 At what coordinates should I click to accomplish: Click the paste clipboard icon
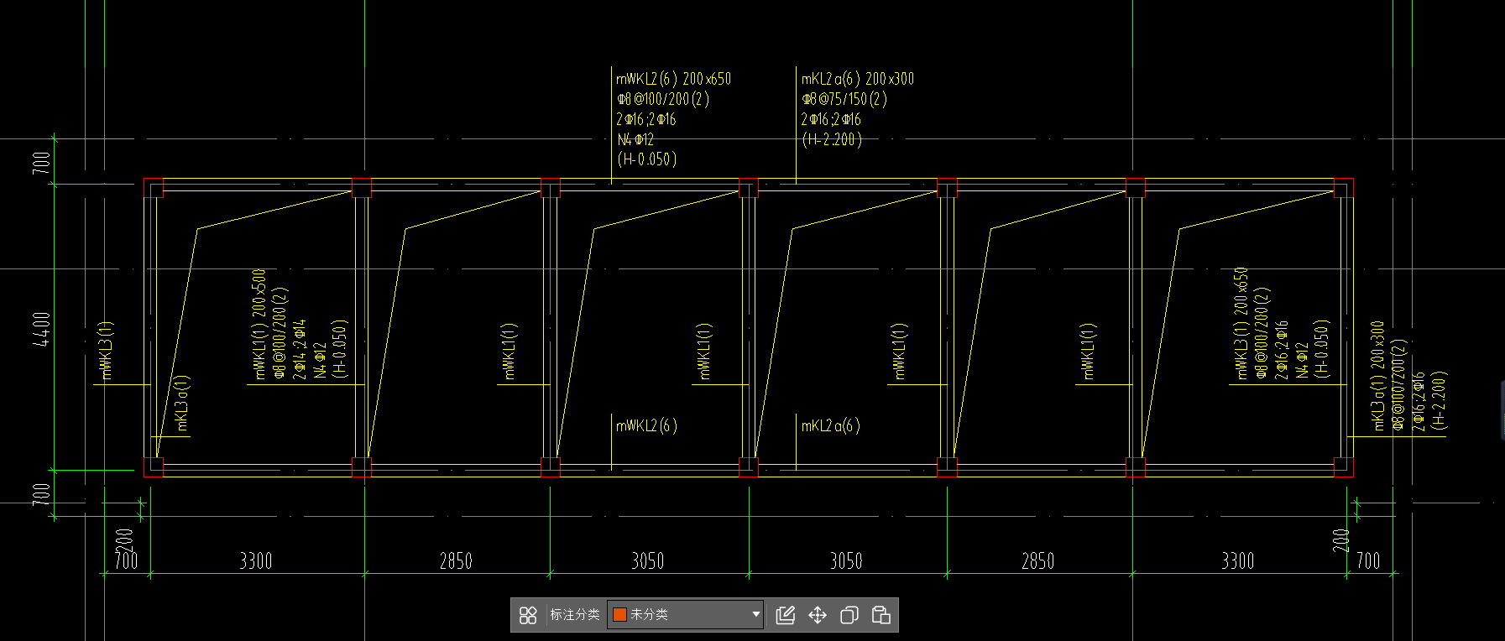[881, 615]
